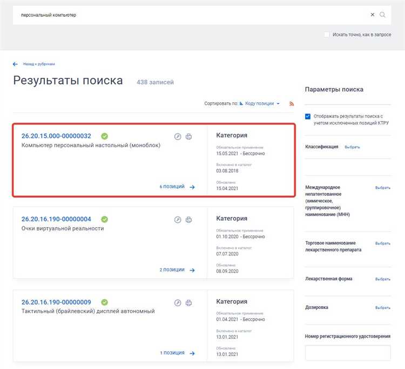Open the RSS feed icon
Image resolution: width=405 pixels, height=369 pixels.
(x=292, y=104)
